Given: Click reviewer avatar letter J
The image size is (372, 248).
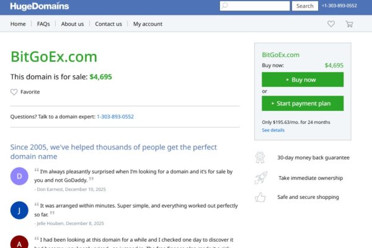Looking at the screenshot, I should coord(19,210).
